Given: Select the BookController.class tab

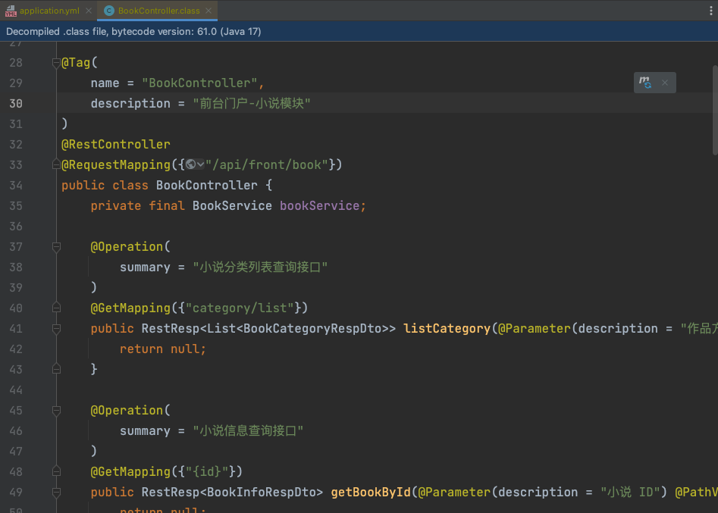Looking at the screenshot, I should [x=158, y=11].
